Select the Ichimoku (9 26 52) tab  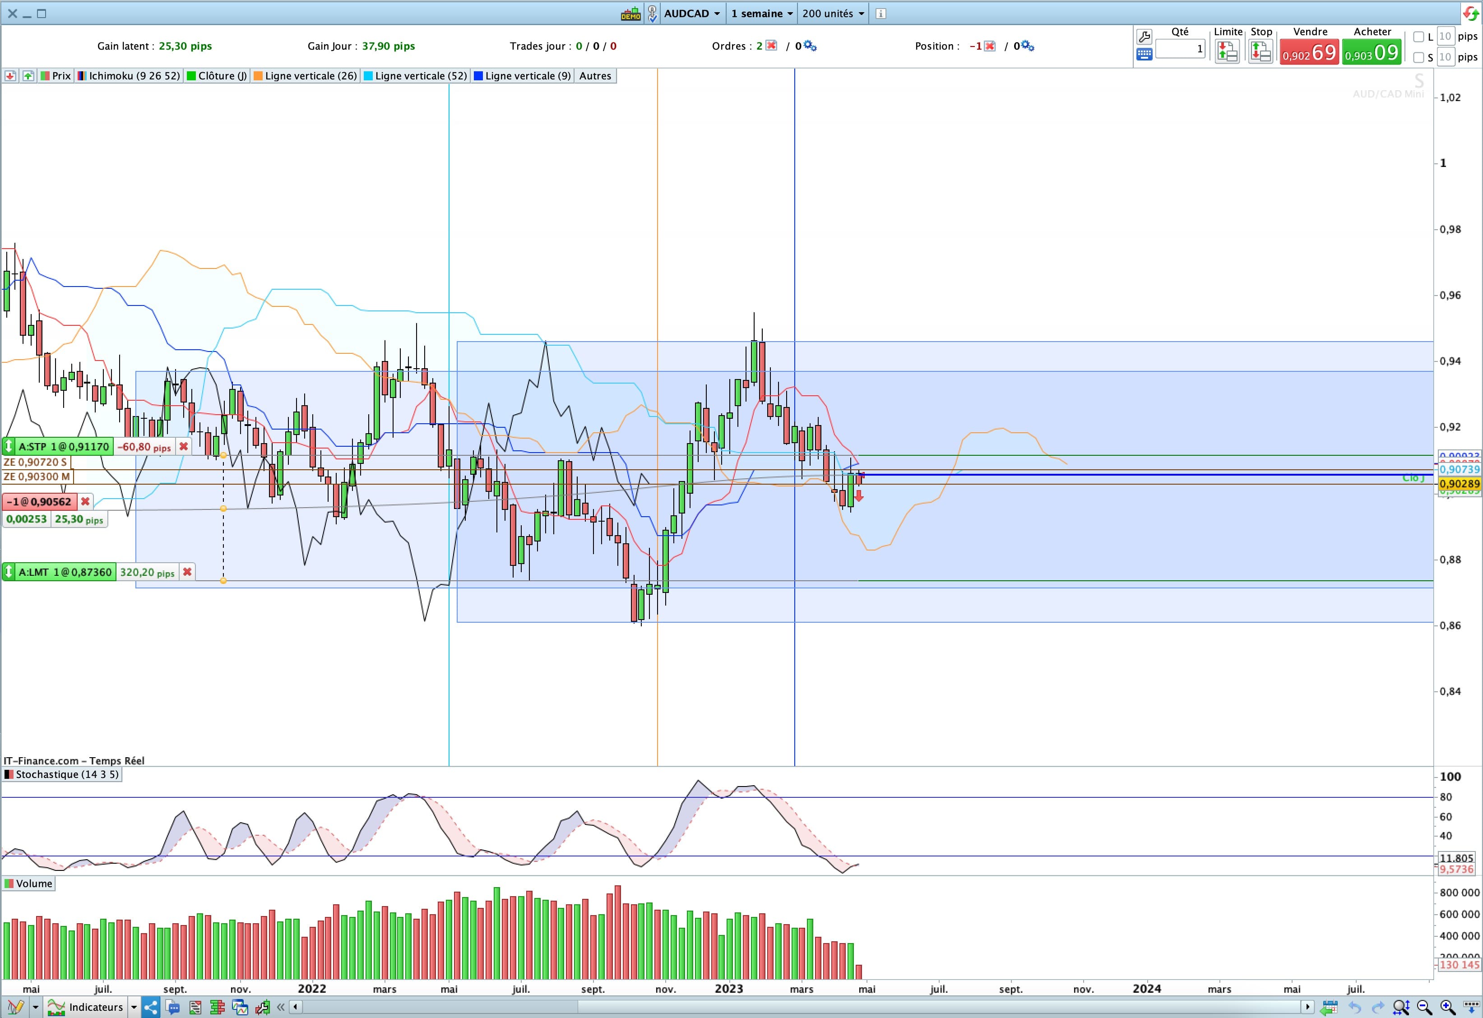(130, 76)
